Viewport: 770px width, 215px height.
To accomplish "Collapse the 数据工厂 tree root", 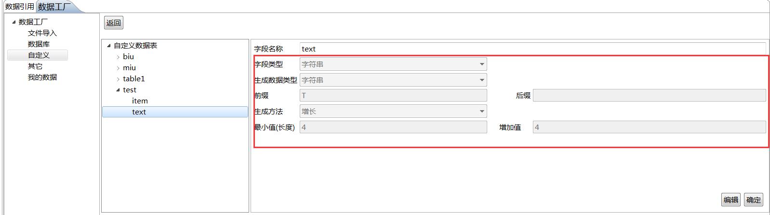I will click(14, 22).
